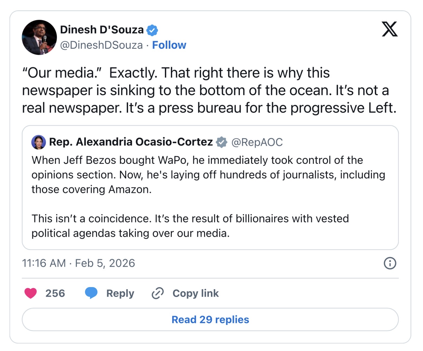The image size is (423, 351).
Task: Click the 256 likes count
Action: (55, 293)
